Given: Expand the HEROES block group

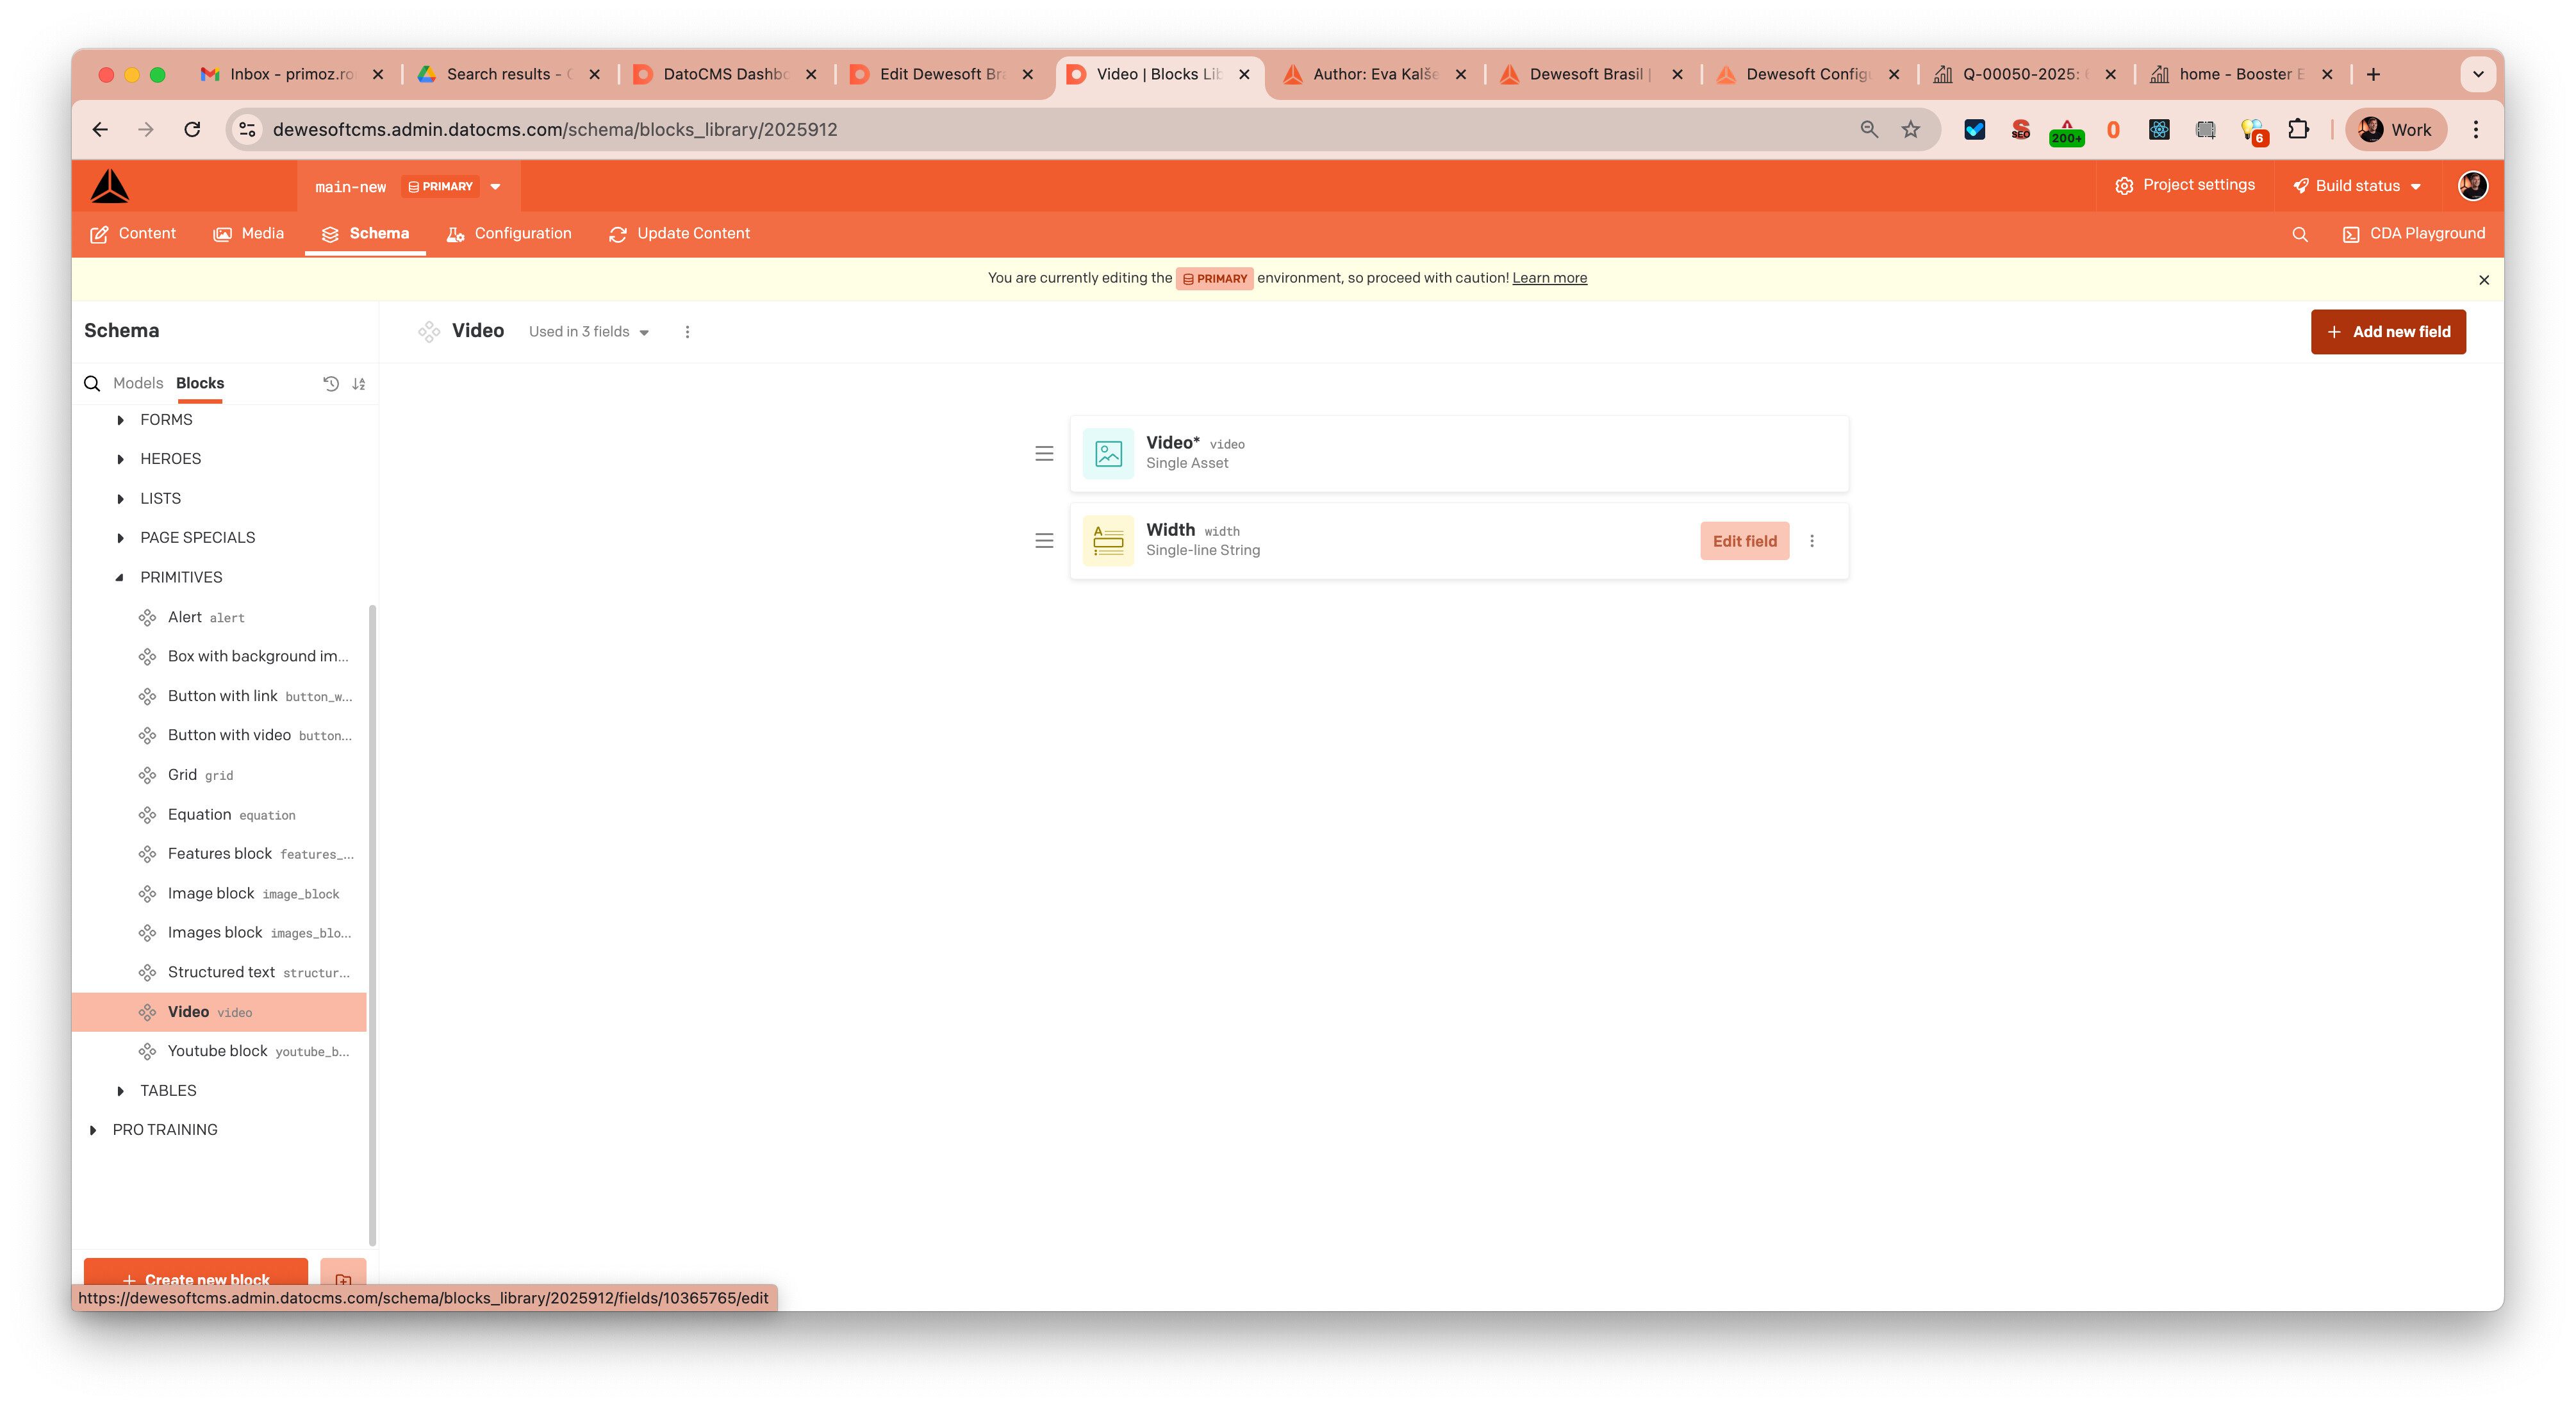Looking at the screenshot, I should (x=121, y=459).
